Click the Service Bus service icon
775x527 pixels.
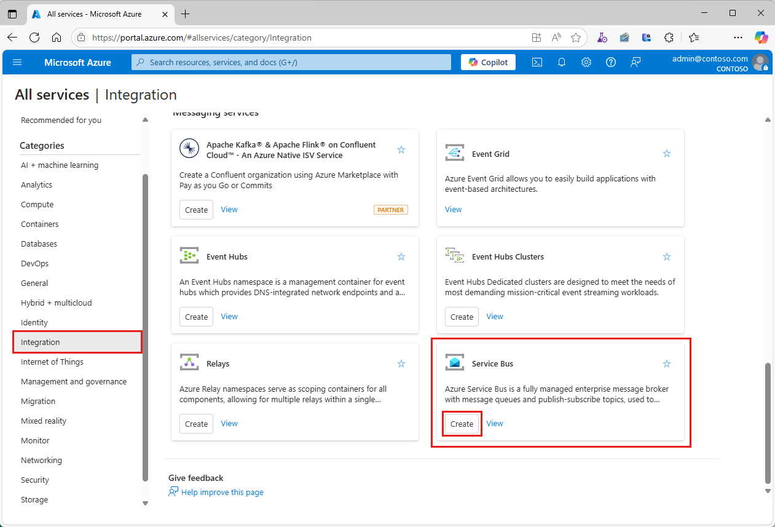click(455, 363)
